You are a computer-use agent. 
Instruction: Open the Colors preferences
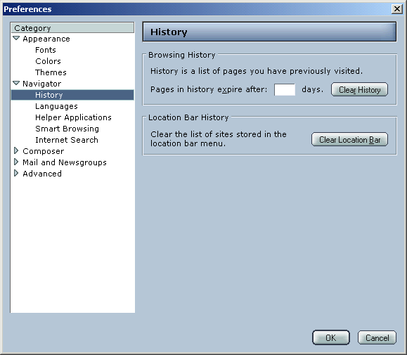point(48,61)
